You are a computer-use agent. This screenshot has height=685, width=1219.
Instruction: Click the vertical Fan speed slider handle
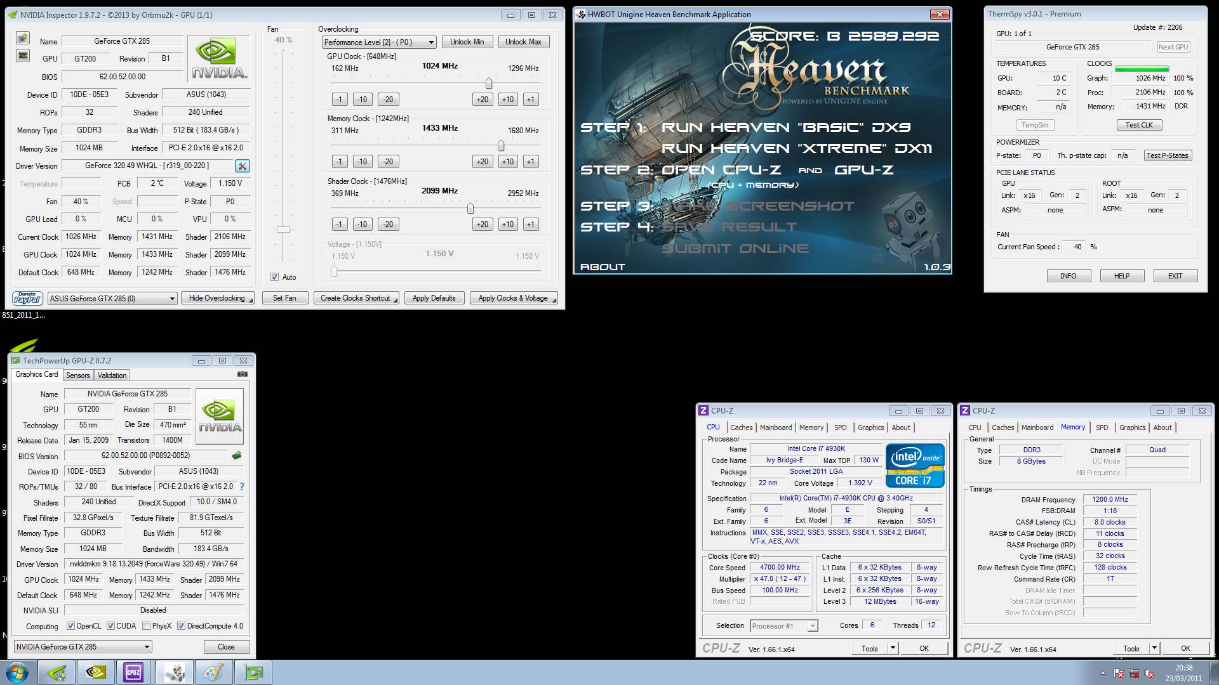click(x=284, y=230)
